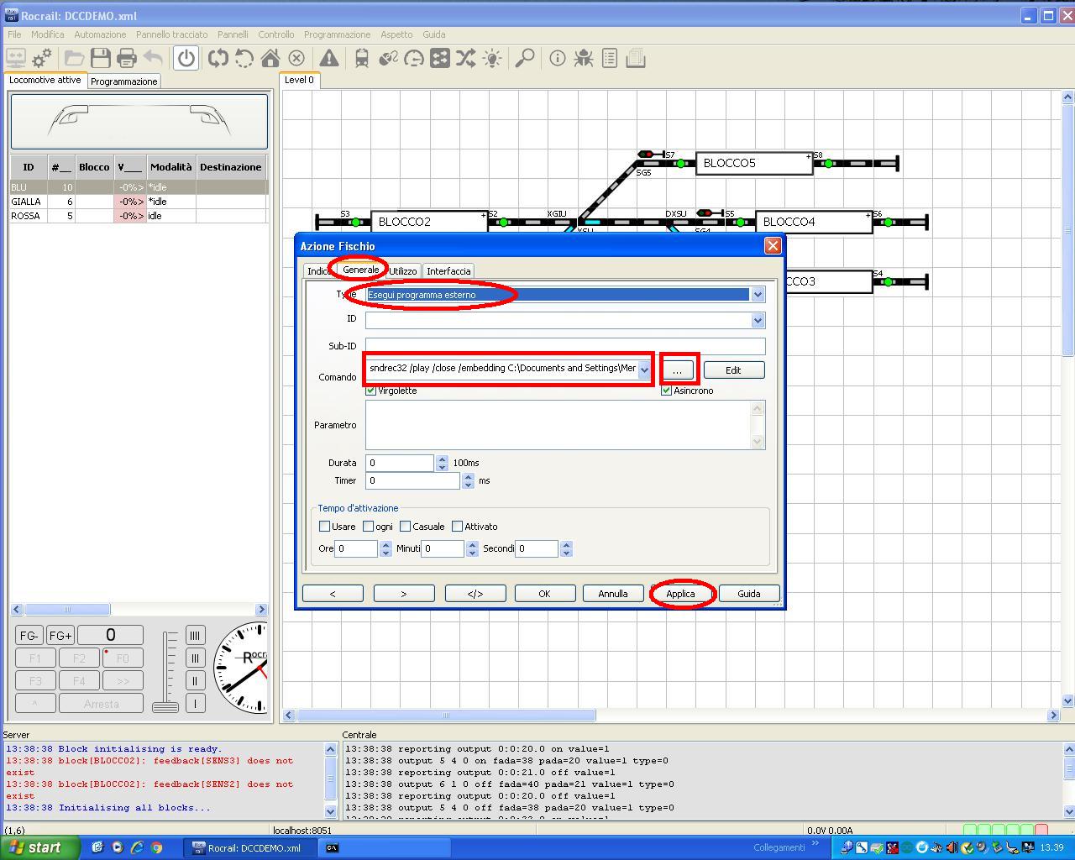This screenshot has width=1075, height=860.
Task: Increase Durata value with spinner arrow
Action: 442,459
